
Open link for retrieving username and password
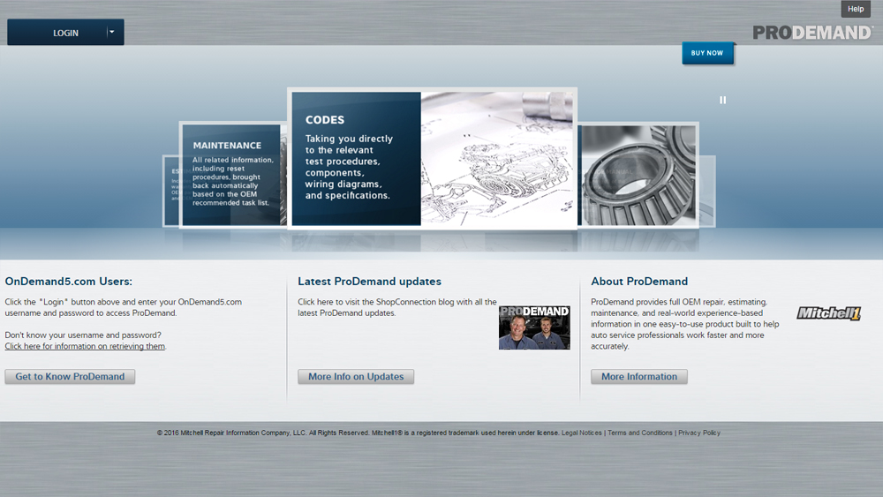[85, 346]
